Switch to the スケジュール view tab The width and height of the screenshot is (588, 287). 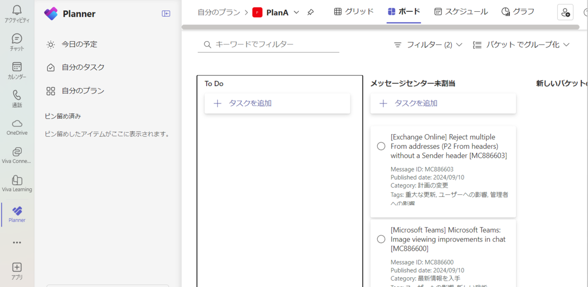tap(461, 12)
